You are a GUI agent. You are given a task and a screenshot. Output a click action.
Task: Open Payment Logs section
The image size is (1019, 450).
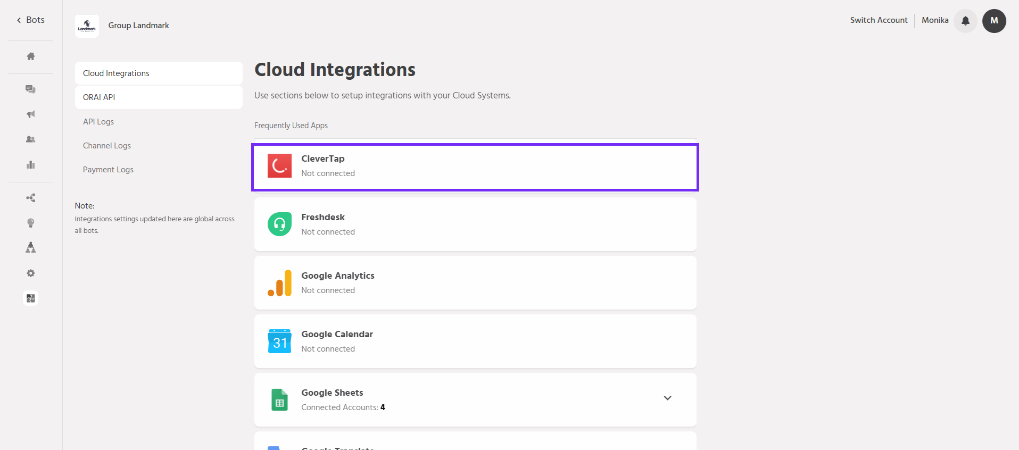(x=108, y=170)
